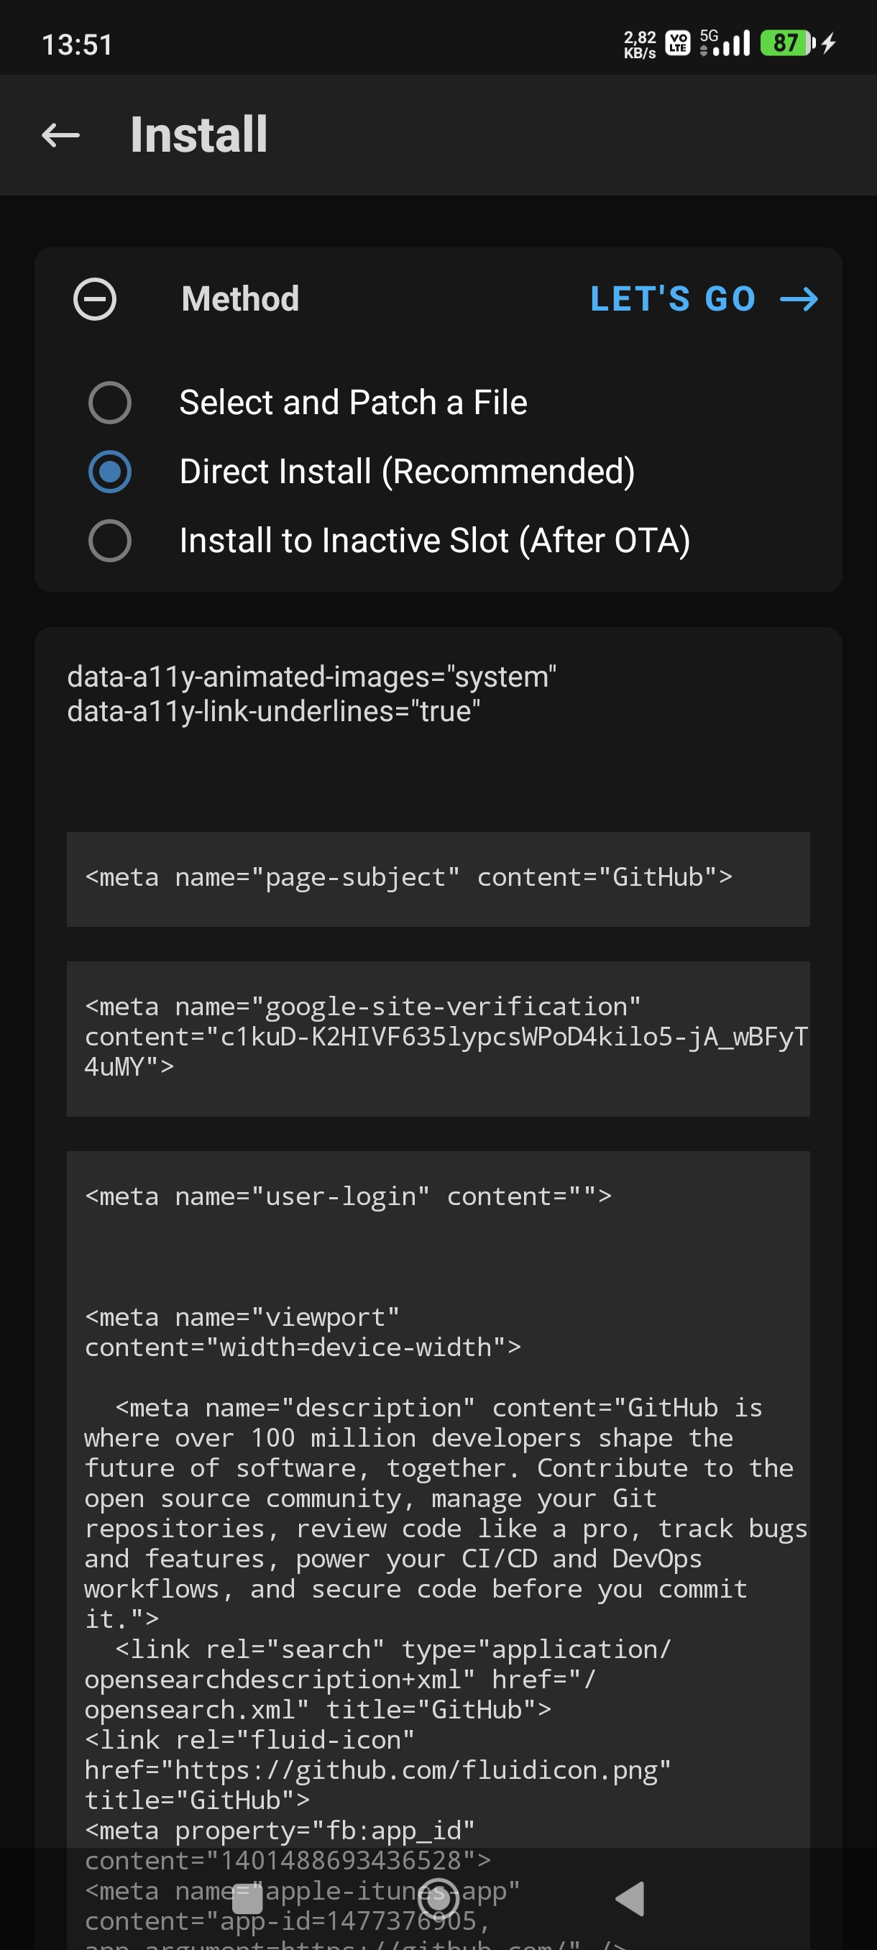Image resolution: width=877 pixels, height=1950 pixels.
Task: Choose Install to Inactive Slot radio button
Action: (110, 541)
